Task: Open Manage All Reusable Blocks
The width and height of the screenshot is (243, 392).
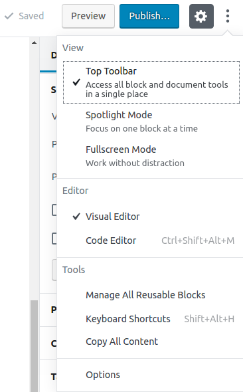Action: (151, 295)
